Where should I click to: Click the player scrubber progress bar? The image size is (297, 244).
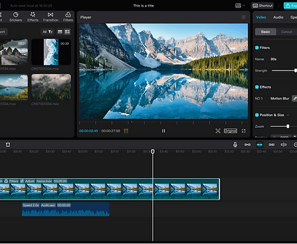[164, 122]
